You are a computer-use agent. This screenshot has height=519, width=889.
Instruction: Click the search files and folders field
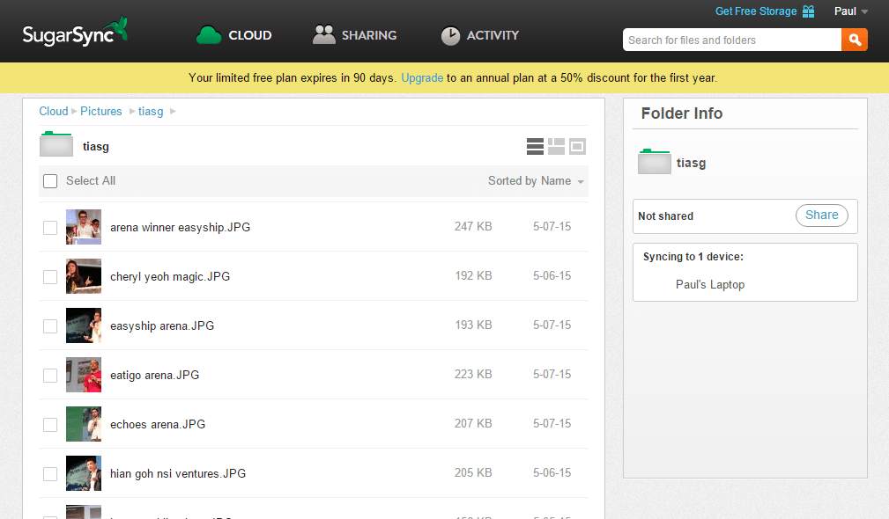click(x=732, y=40)
